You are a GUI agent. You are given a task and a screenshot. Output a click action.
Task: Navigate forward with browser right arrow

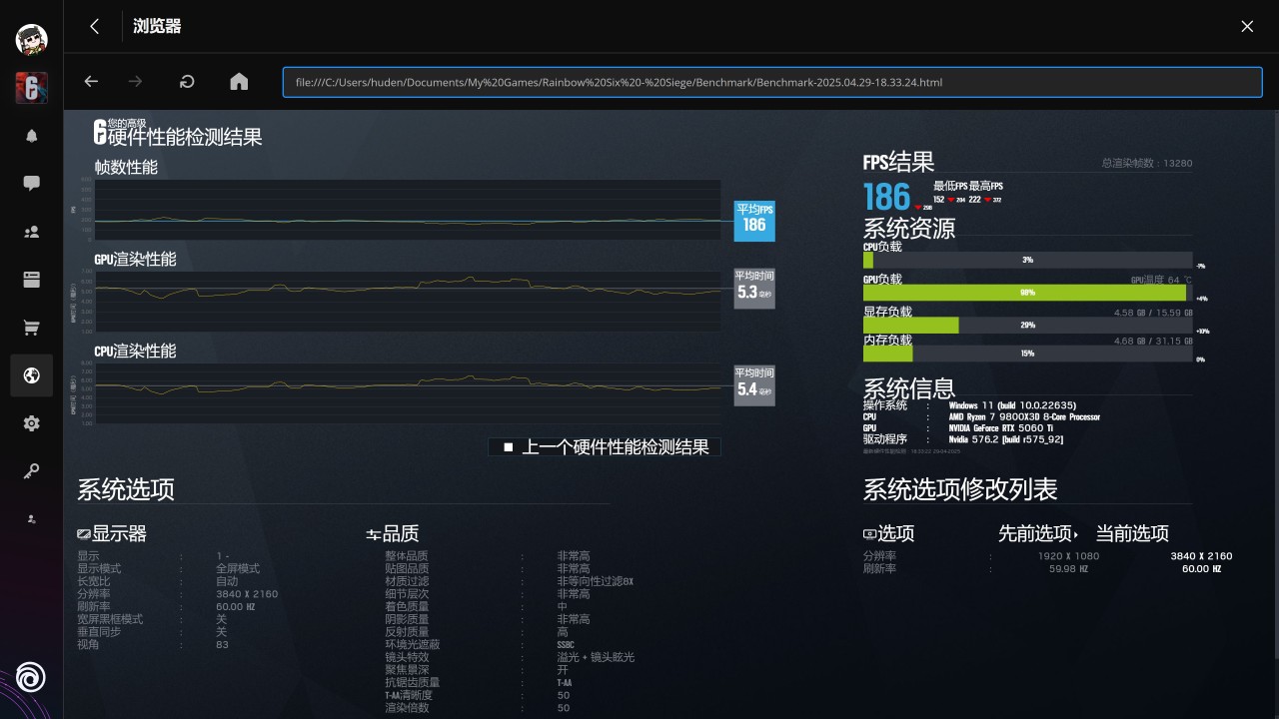136,82
